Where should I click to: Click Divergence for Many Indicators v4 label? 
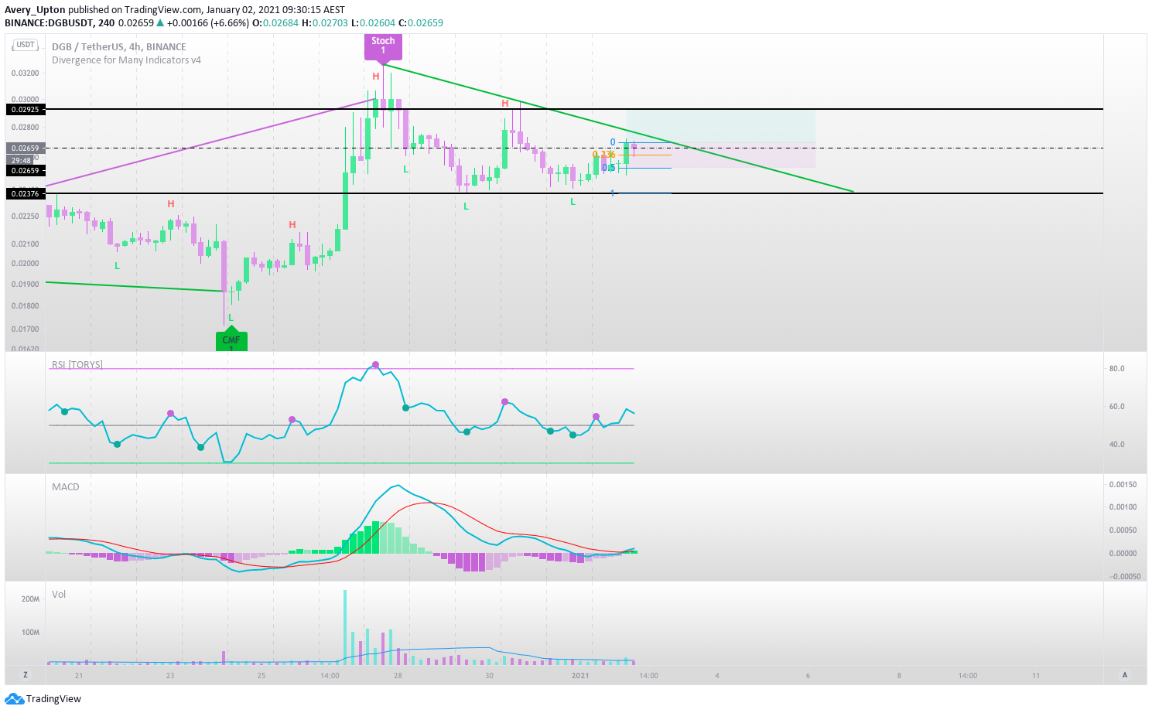tap(126, 60)
